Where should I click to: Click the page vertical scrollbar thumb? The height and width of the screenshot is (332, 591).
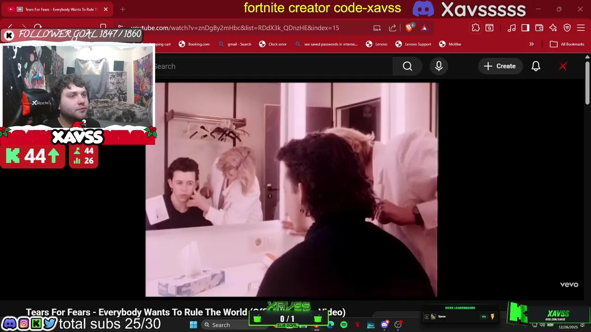pyautogui.click(x=587, y=83)
